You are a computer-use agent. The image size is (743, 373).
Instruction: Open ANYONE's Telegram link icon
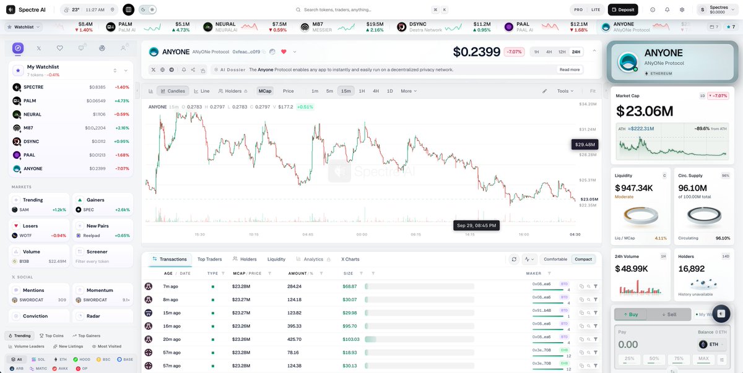(173, 70)
